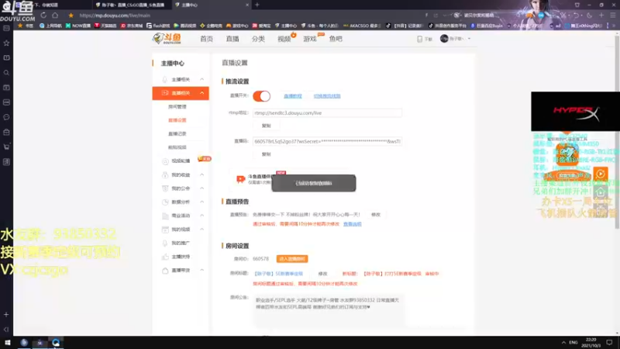Screen dimensions: 620x349
Task: Click inside the 直播码 stream key field
Action: click(327, 141)
